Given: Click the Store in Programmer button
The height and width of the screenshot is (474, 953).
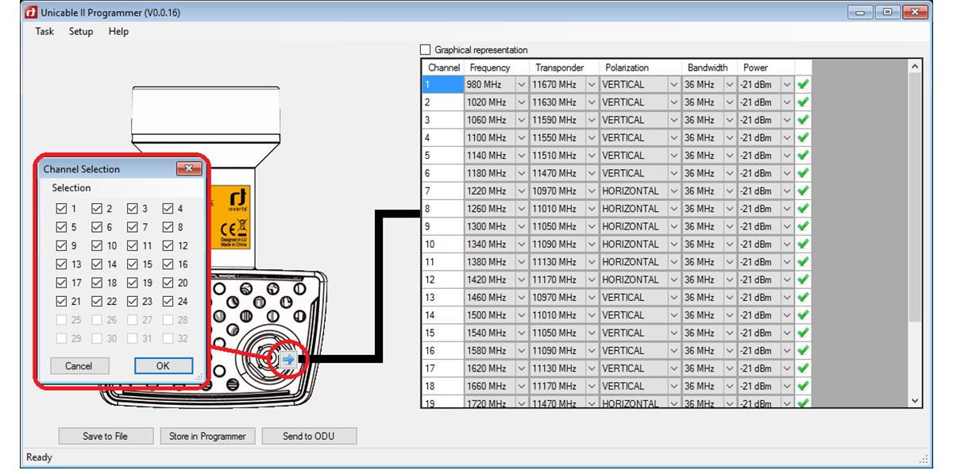Looking at the screenshot, I should [207, 436].
